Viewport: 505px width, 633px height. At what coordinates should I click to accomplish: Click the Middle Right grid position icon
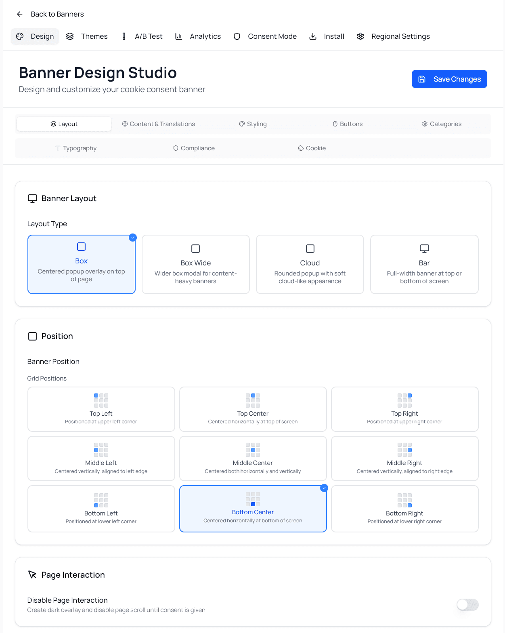(x=404, y=450)
